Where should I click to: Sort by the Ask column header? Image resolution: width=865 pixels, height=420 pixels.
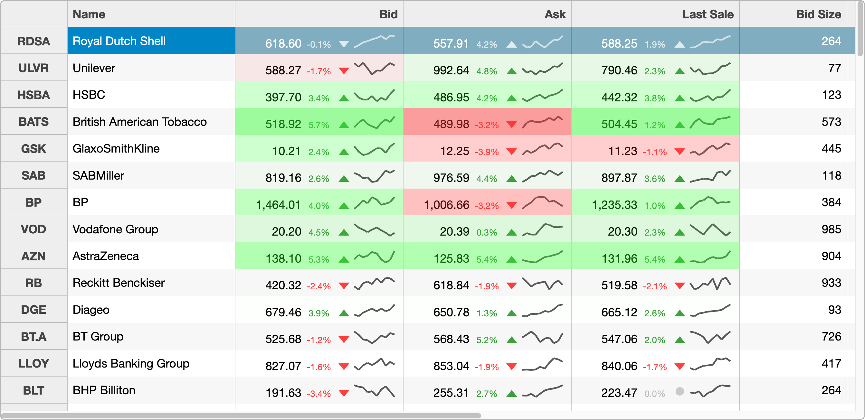[x=487, y=14]
